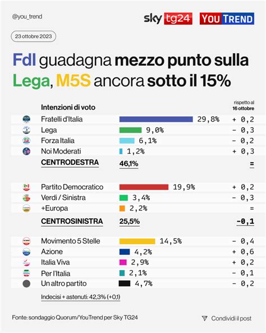Click the Lega party logo icon

(x=26, y=130)
